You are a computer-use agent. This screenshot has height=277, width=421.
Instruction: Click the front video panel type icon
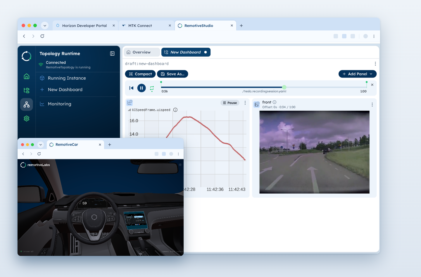[x=257, y=105]
